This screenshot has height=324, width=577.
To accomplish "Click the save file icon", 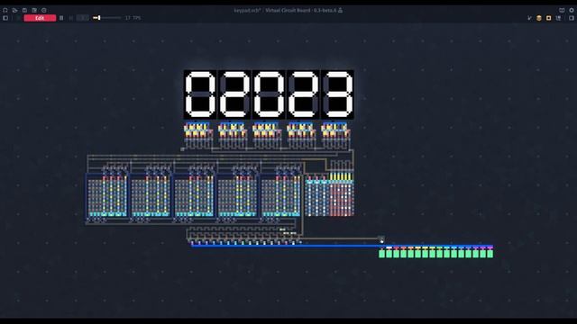I will (24, 10).
